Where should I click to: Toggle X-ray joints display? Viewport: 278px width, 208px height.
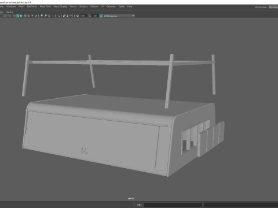pyautogui.click(x=72, y=16)
